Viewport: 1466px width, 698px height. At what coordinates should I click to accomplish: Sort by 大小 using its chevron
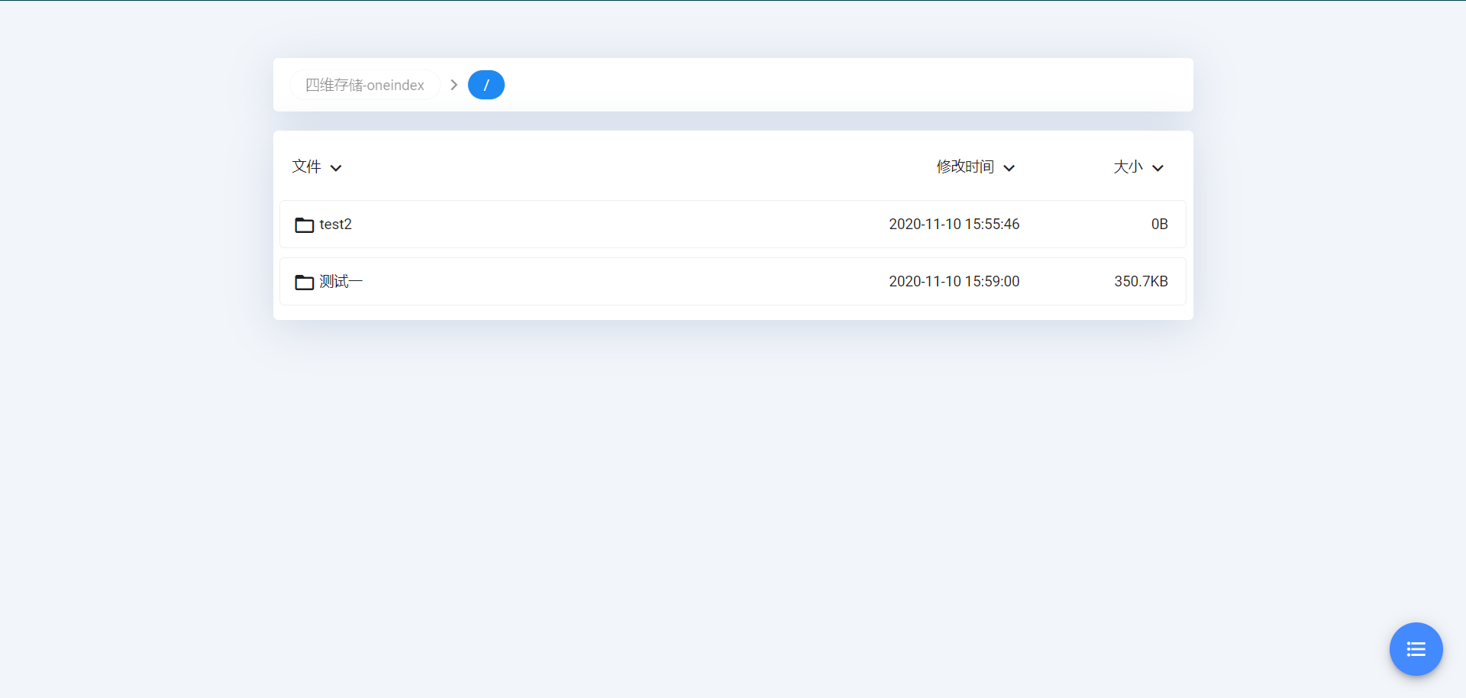1158,168
